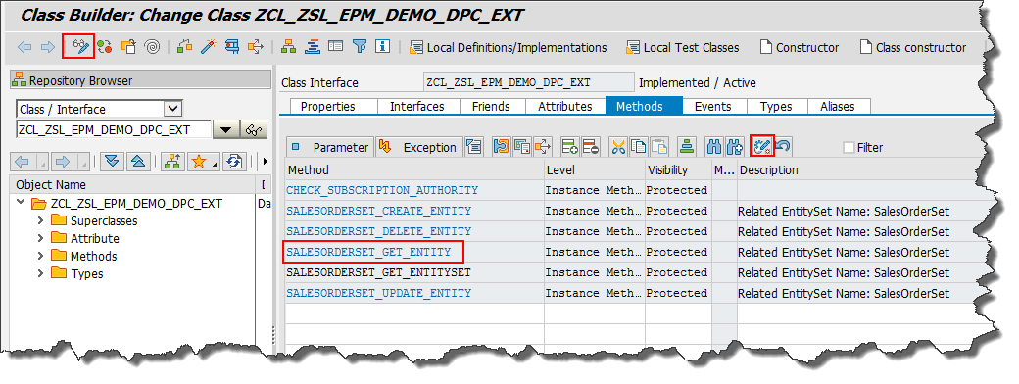The image size is (1019, 384).
Task: Expand the Methods folder in tree
Action: click(40, 256)
